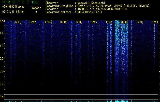Image resolution: width=160 pixels, height=102 pixels.
Task: Click the 0.9 kHz axis label
Action: tap(2, 59)
